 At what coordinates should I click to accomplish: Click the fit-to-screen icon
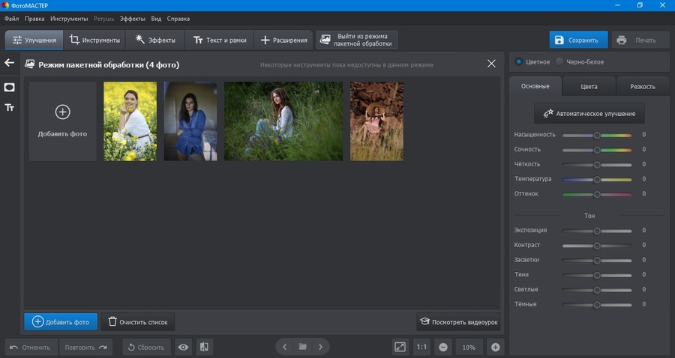click(400, 348)
